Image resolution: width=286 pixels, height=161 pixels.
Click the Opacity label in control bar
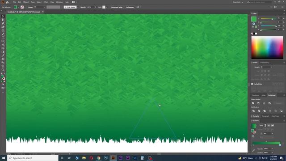83,7
